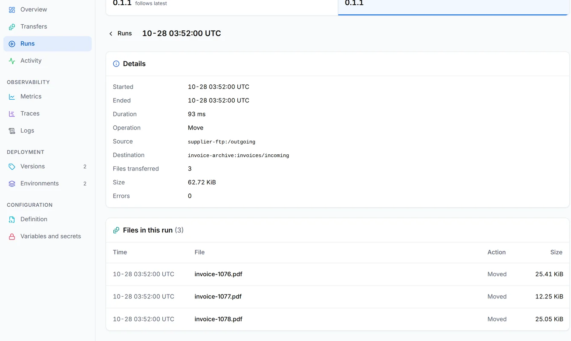
Task: Click the 25.41 KiB size cell
Action: pos(549,274)
